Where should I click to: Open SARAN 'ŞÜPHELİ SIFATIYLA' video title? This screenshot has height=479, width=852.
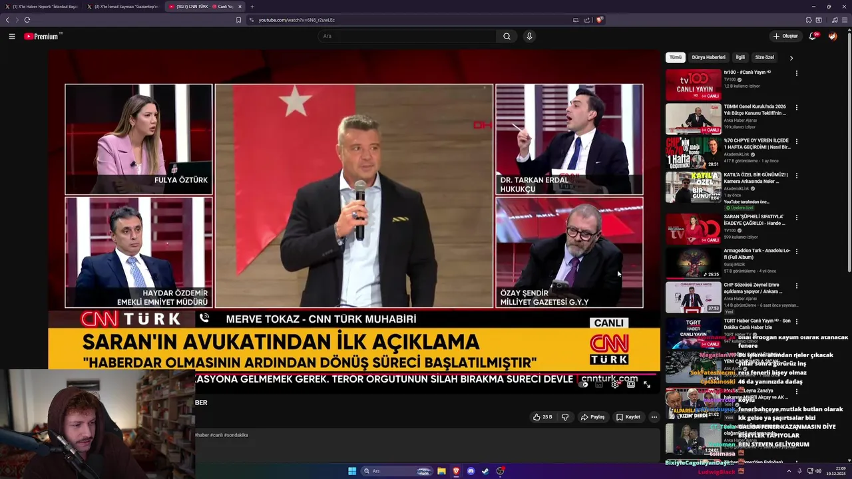click(753, 220)
